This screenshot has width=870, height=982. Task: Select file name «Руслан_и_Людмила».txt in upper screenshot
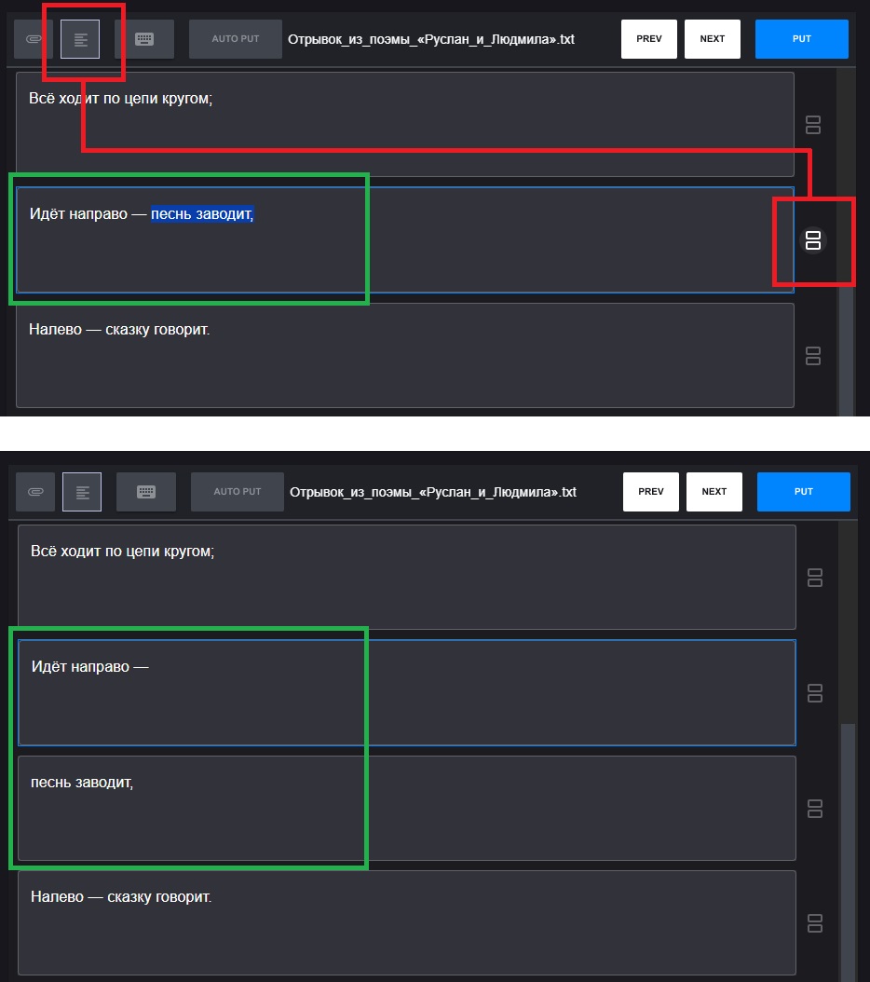pyautogui.click(x=431, y=39)
